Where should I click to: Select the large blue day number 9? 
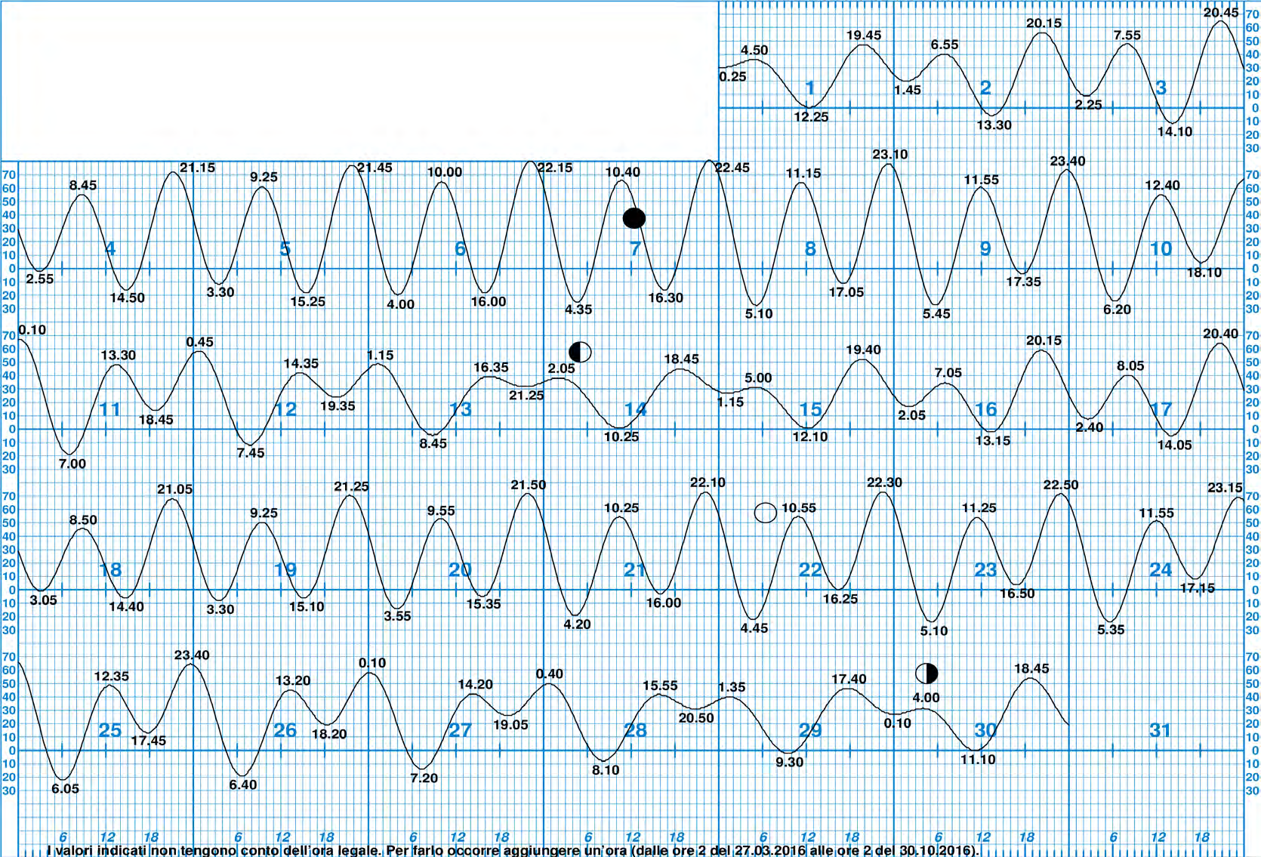tap(985, 248)
